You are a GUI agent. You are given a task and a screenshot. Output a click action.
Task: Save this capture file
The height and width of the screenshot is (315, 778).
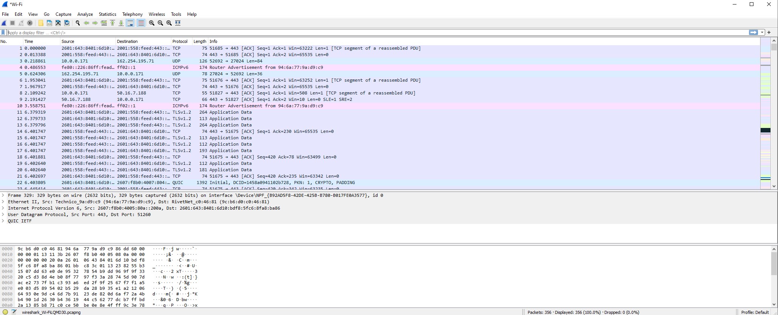[x=49, y=23]
